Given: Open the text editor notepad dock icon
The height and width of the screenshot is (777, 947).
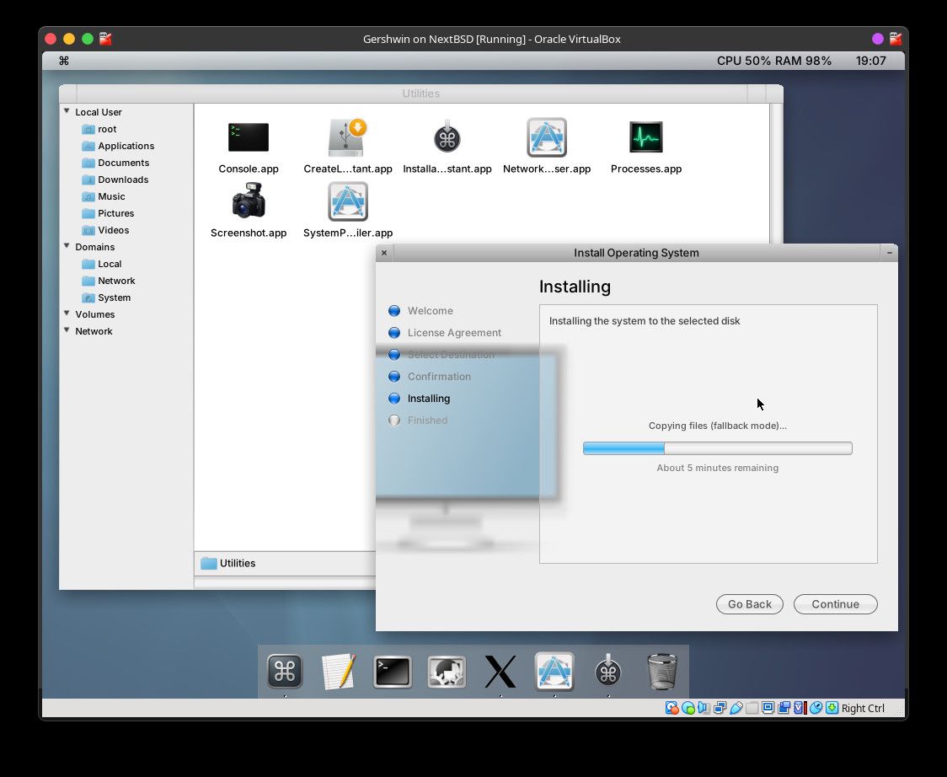Looking at the screenshot, I should click(x=338, y=672).
